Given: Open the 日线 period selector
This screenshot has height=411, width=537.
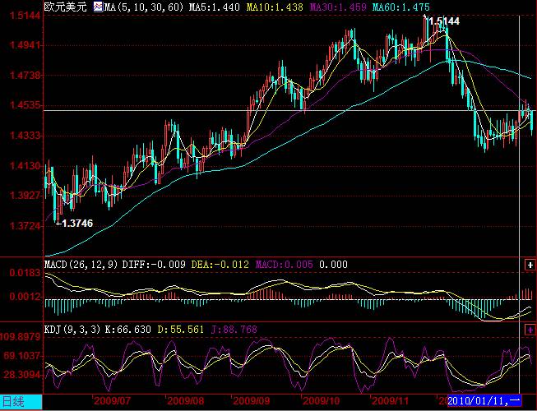Looking at the screenshot, I should pyautogui.click(x=21, y=402).
